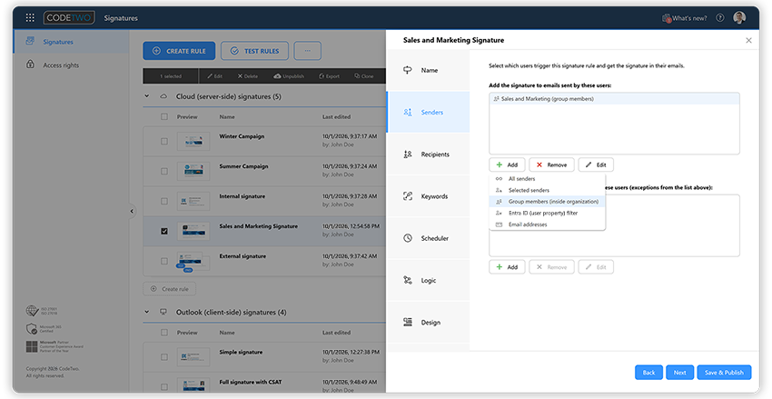Screen dimensions: 772x399
Task: Collapse the left sidebar arrow
Action: 132,211
